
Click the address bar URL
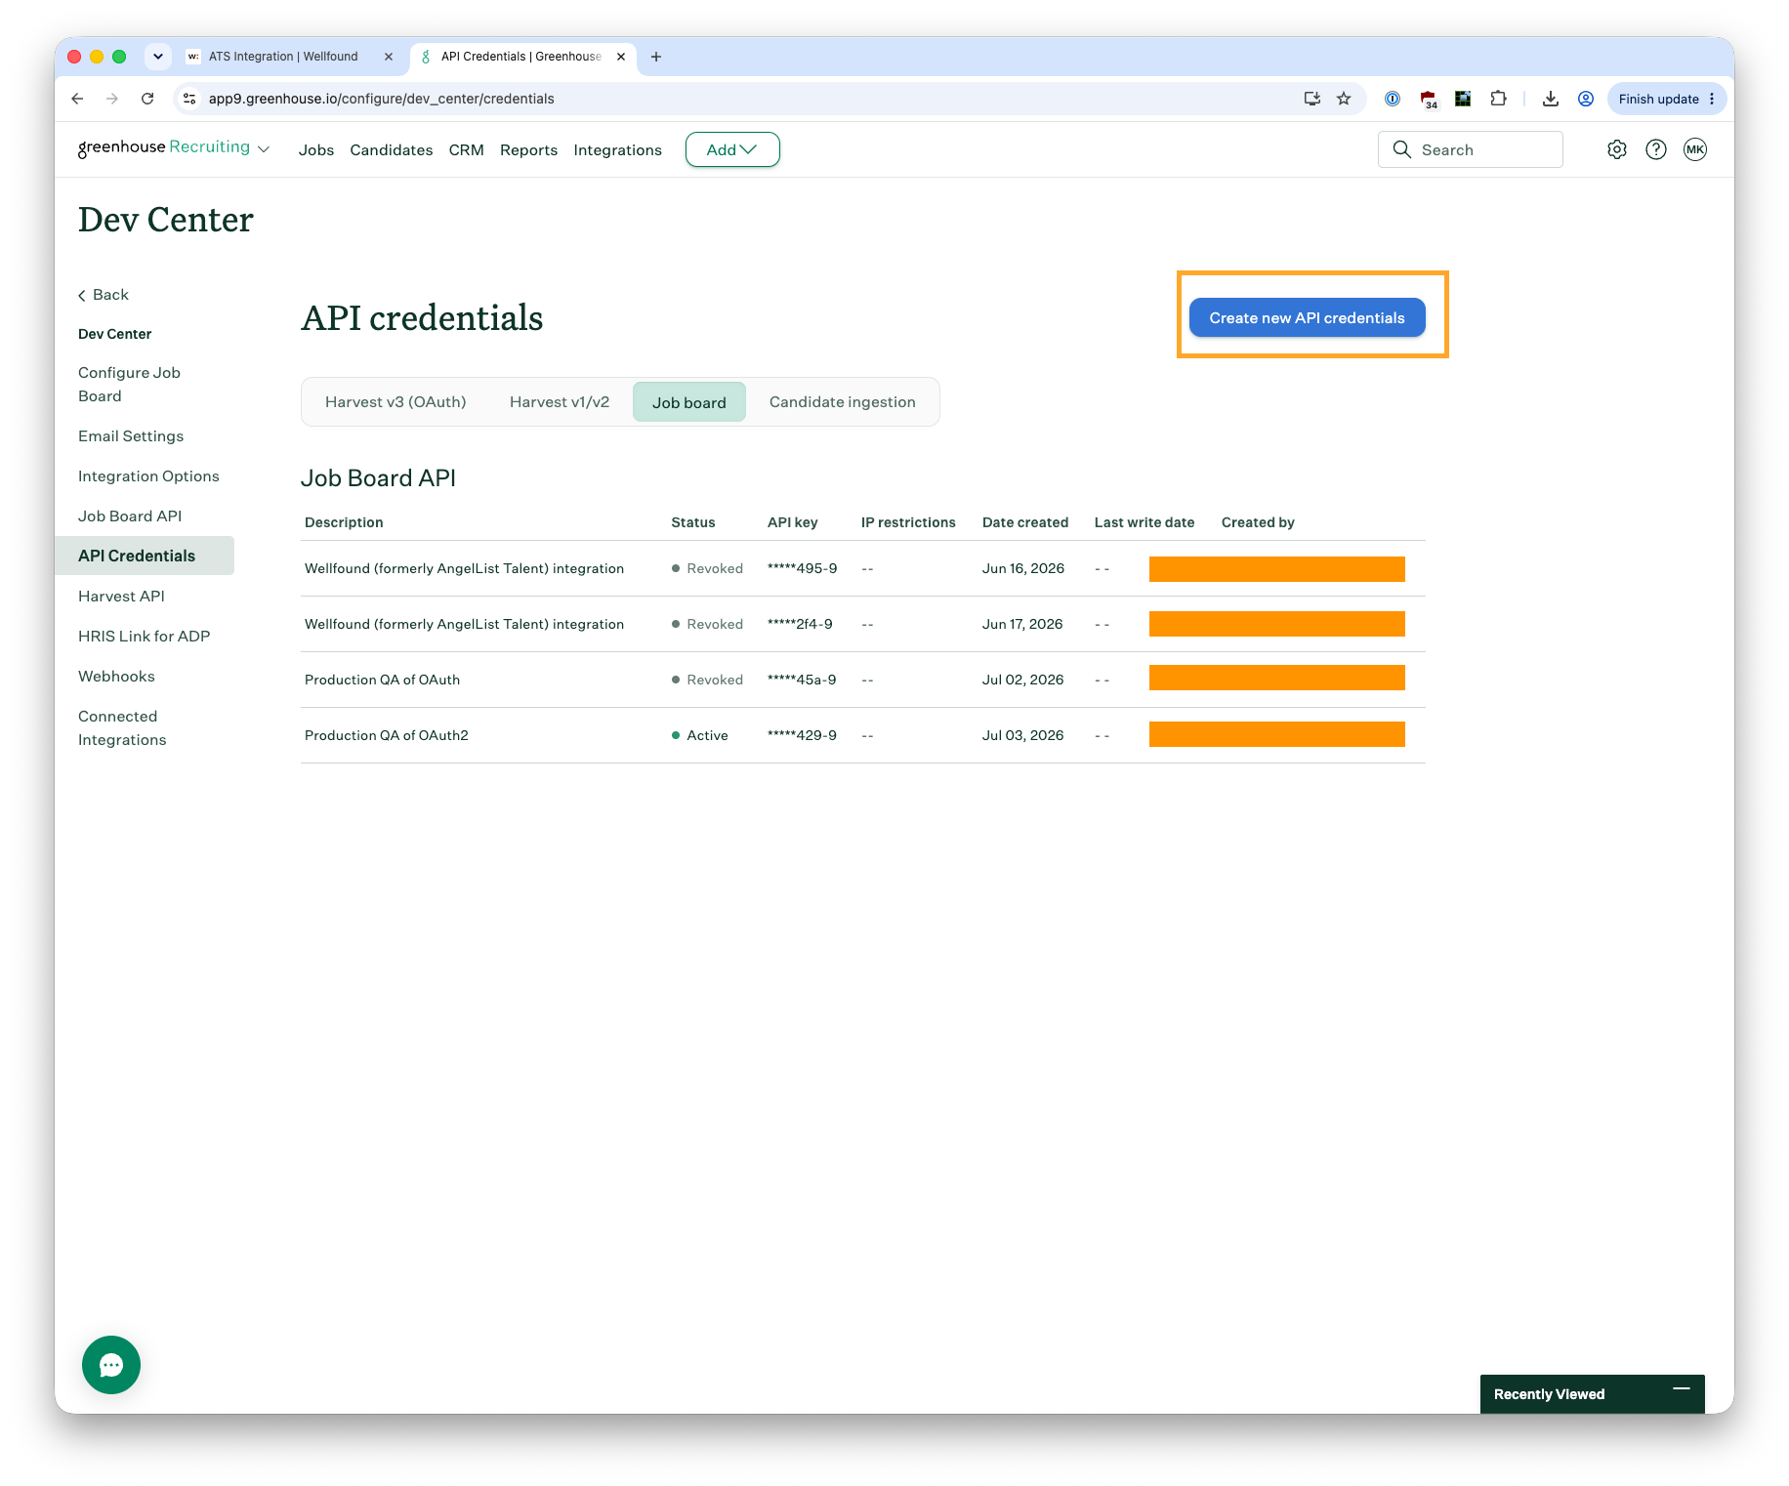point(382,99)
